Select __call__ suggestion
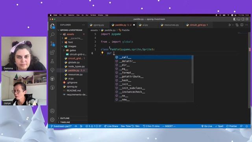Image resolution: width=252 pixels, height=142 pixels. point(154,57)
